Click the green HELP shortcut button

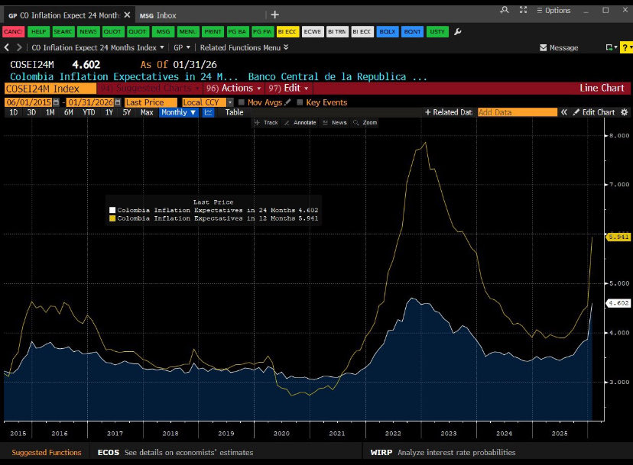pos(39,31)
